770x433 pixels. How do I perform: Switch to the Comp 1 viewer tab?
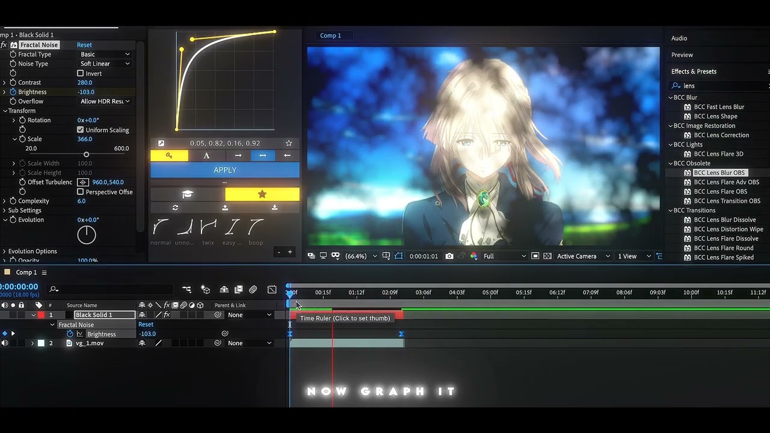[x=330, y=35]
